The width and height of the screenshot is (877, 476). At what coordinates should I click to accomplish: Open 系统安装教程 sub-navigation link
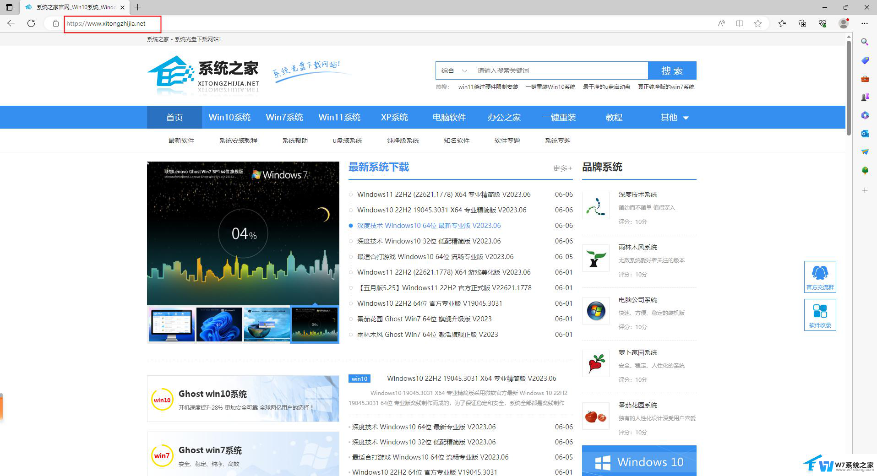[x=238, y=141]
